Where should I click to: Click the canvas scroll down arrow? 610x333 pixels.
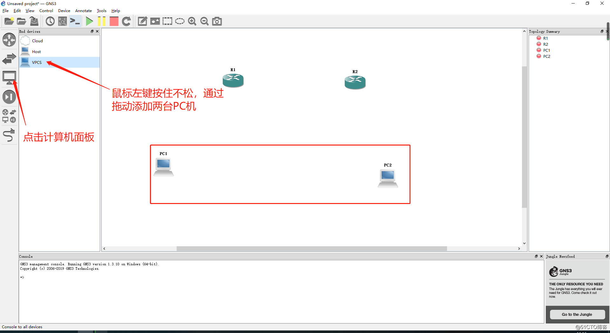click(524, 243)
